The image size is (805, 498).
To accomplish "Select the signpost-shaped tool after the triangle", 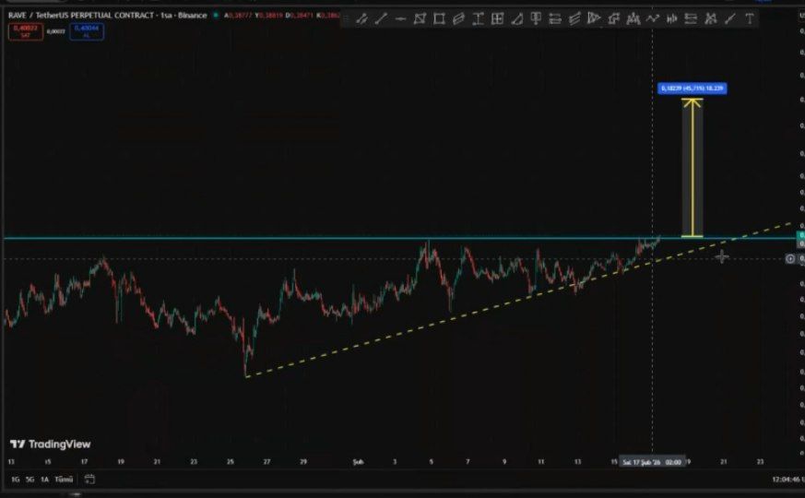I will click(536, 19).
